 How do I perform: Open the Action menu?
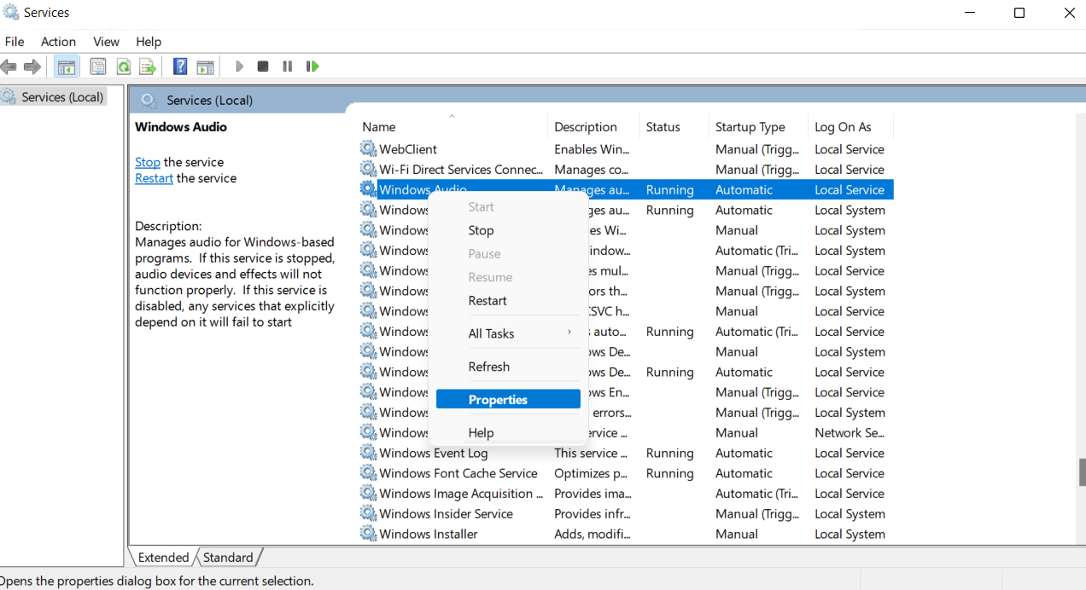(x=58, y=42)
